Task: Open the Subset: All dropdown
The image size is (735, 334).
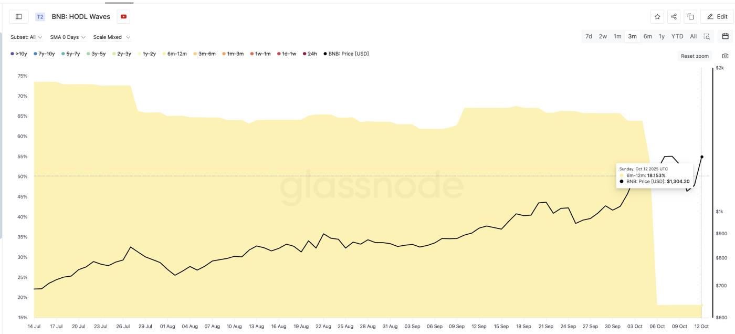Action: coord(26,37)
